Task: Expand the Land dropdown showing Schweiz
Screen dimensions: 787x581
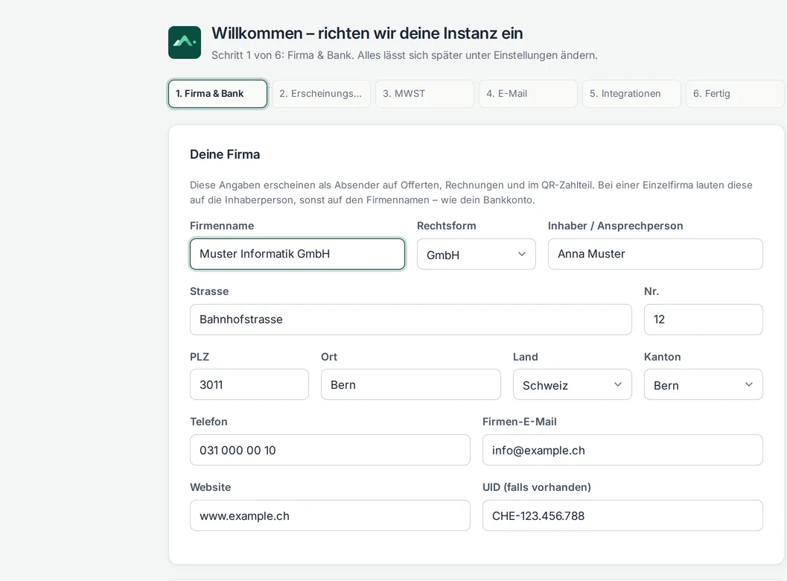Action: (572, 384)
